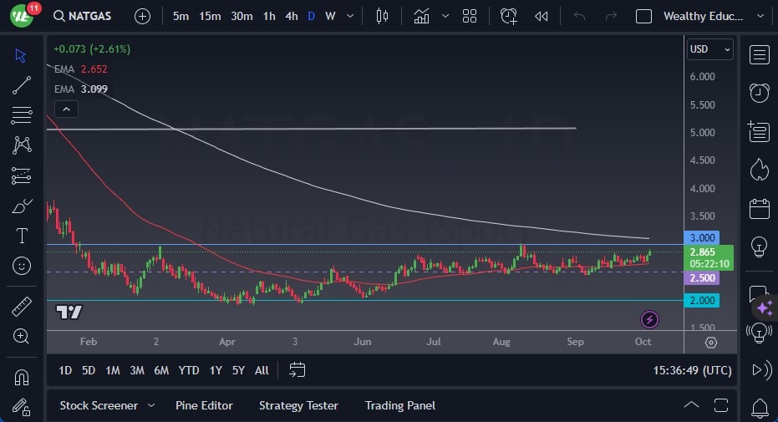This screenshot has height=422, width=778.
Task: Open the emoji icons tool
Action: pyautogui.click(x=22, y=266)
